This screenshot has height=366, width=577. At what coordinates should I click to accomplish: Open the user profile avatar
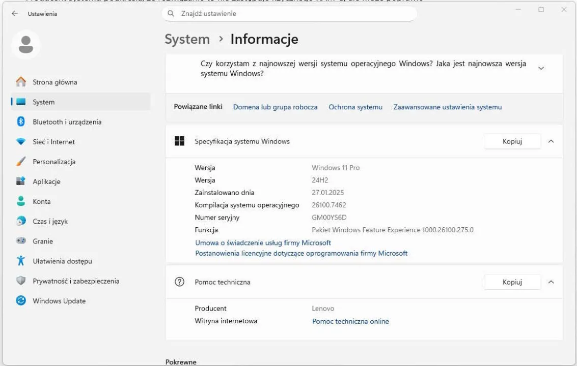pos(25,44)
